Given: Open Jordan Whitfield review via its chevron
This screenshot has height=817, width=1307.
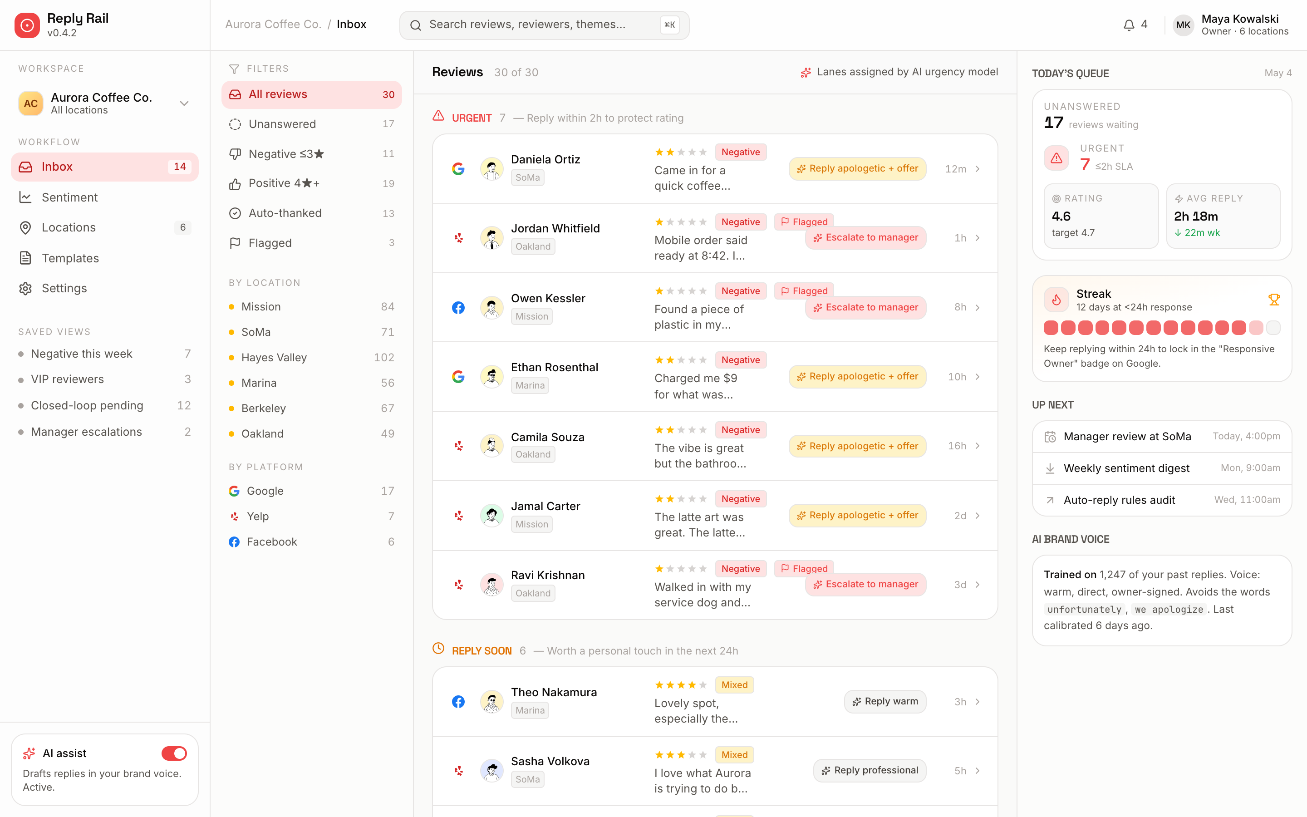Looking at the screenshot, I should pos(978,238).
